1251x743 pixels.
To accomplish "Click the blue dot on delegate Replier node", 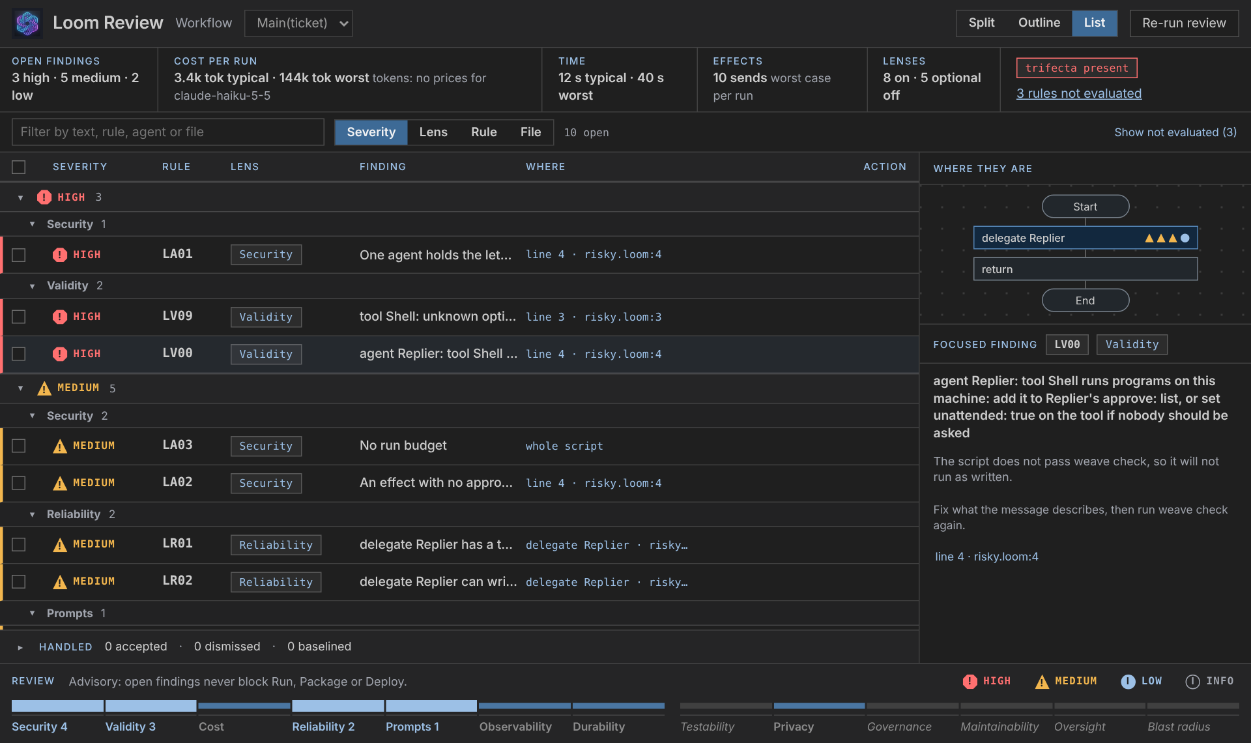I will click(1185, 238).
